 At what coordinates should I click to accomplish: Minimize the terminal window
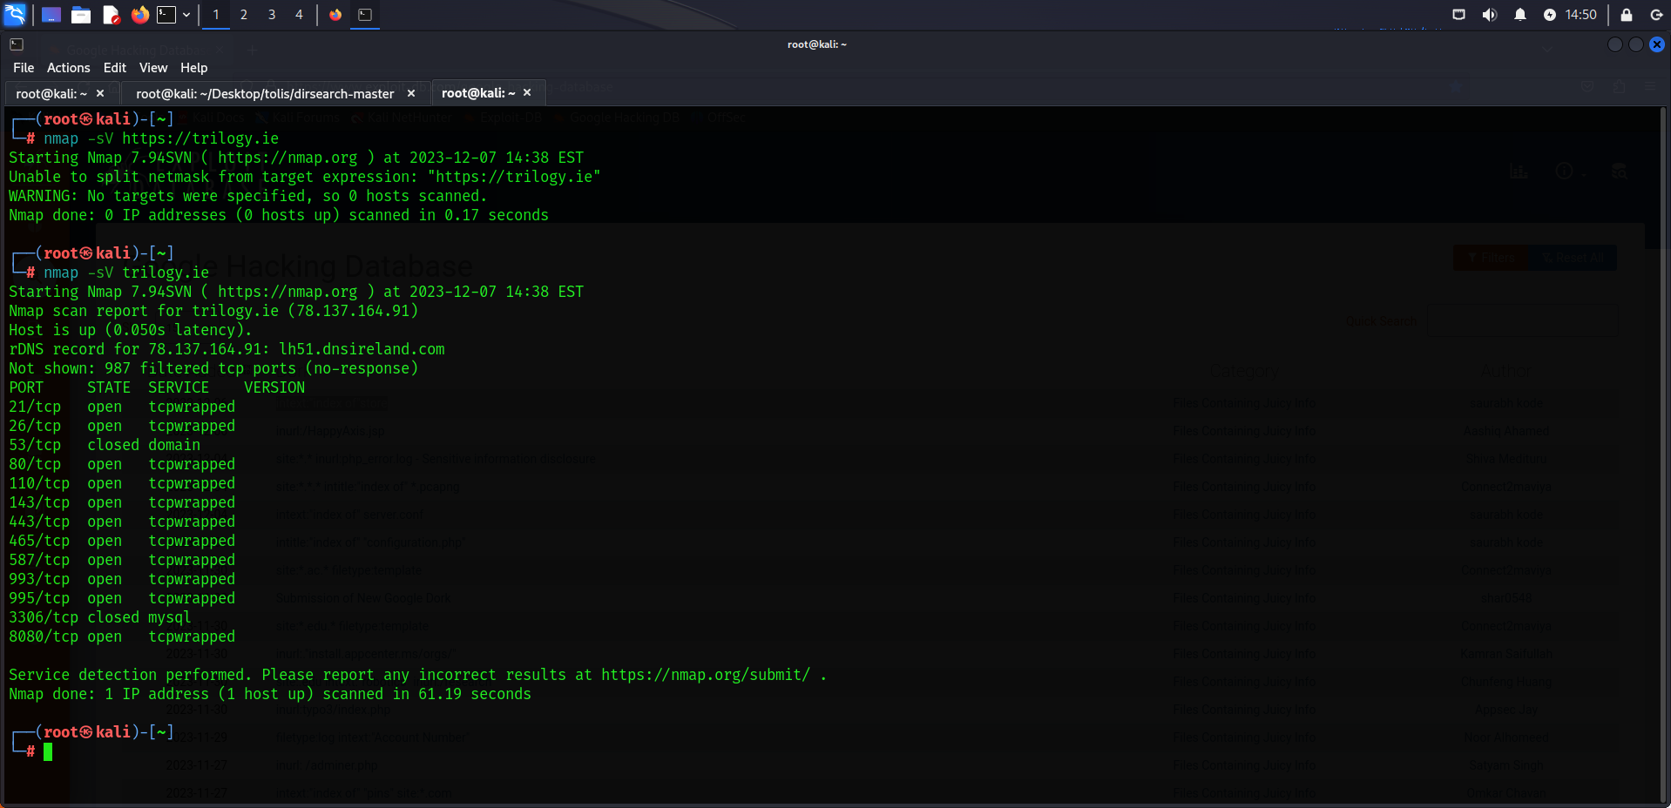[x=1614, y=44]
